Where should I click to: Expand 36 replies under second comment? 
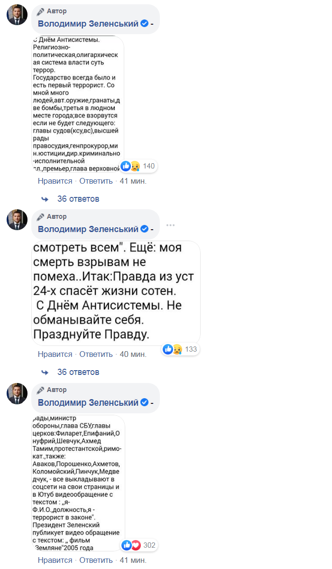(x=78, y=372)
